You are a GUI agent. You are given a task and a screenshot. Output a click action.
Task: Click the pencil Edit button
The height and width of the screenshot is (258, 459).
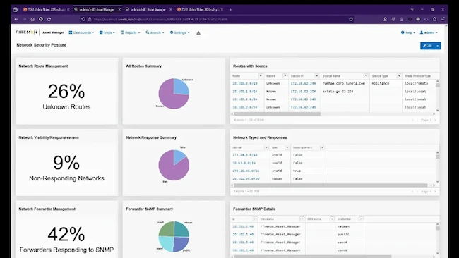428,46
